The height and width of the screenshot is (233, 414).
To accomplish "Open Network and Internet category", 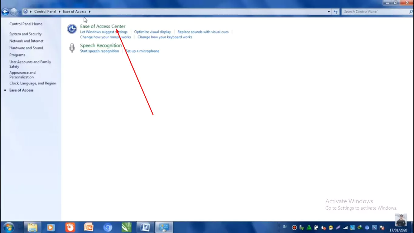I will click(26, 41).
